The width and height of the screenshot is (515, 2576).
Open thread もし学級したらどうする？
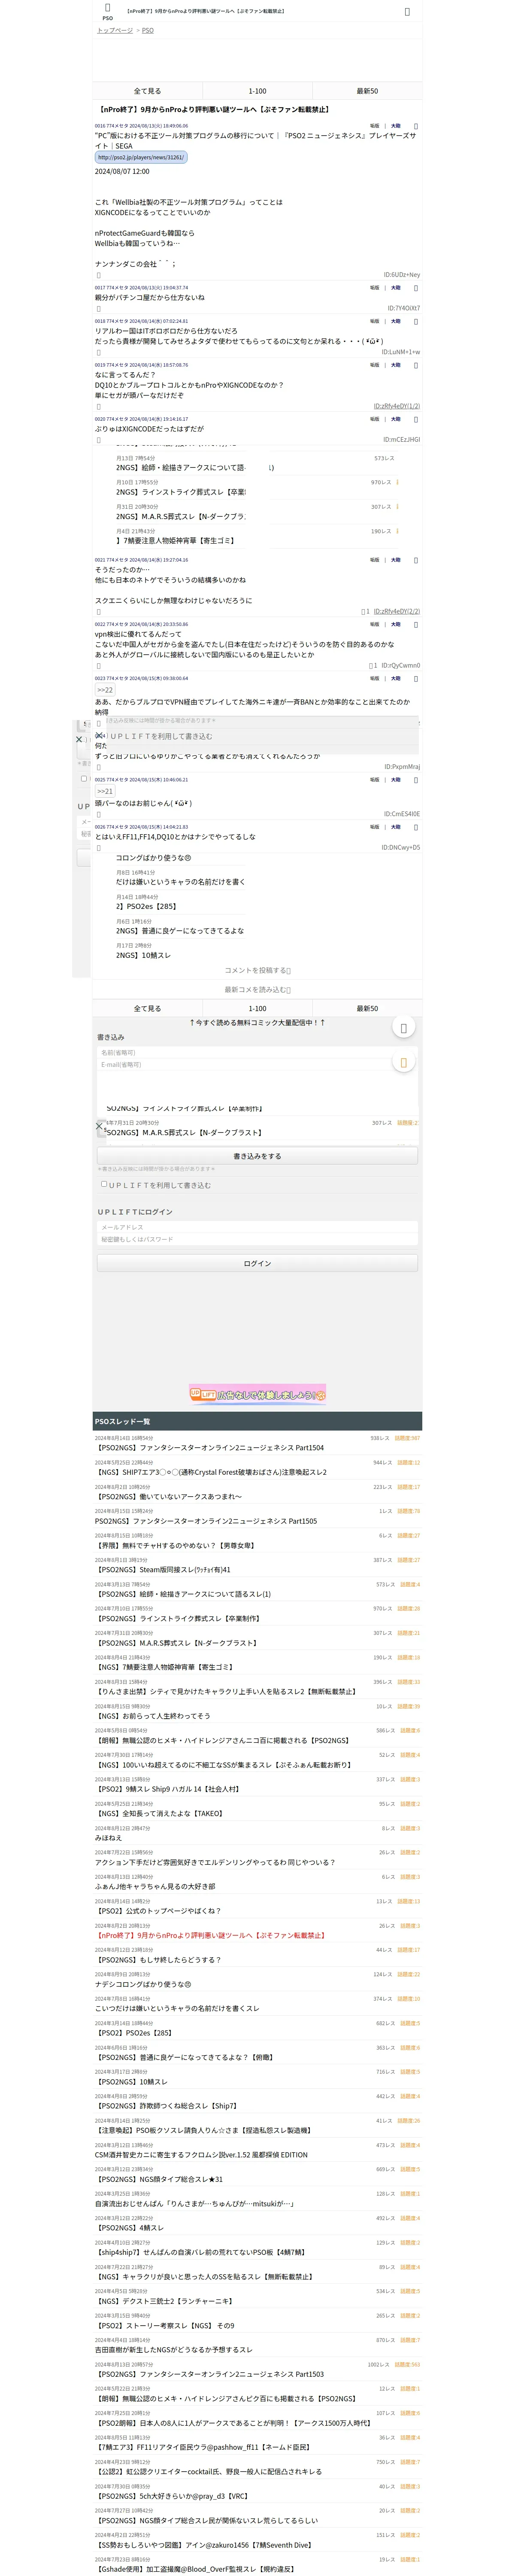point(158,1960)
